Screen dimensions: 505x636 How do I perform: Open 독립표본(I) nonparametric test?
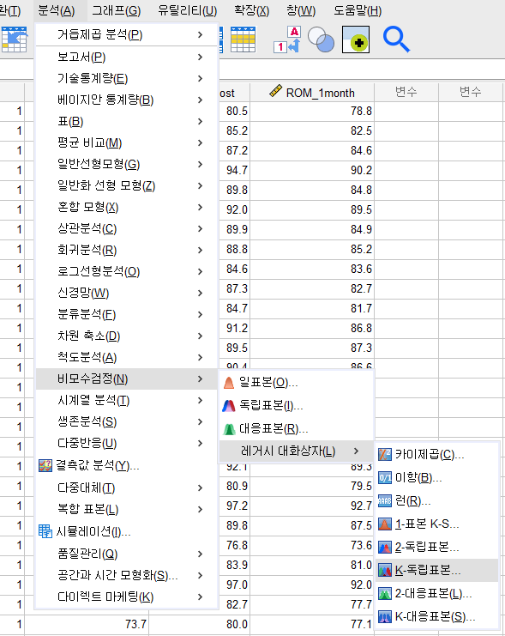click(296, 406)
